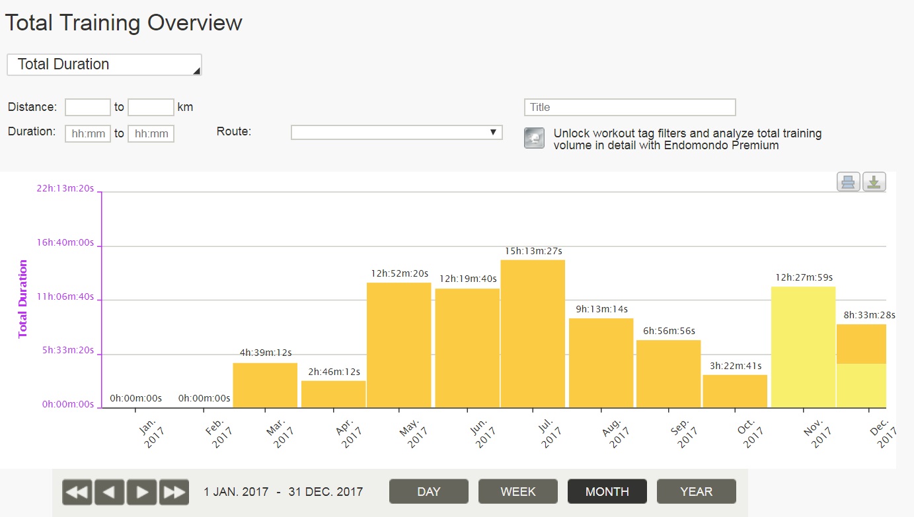Jump forward with the double-right arrow
This screenshot has width=914, height=517.
pos(174,492)
